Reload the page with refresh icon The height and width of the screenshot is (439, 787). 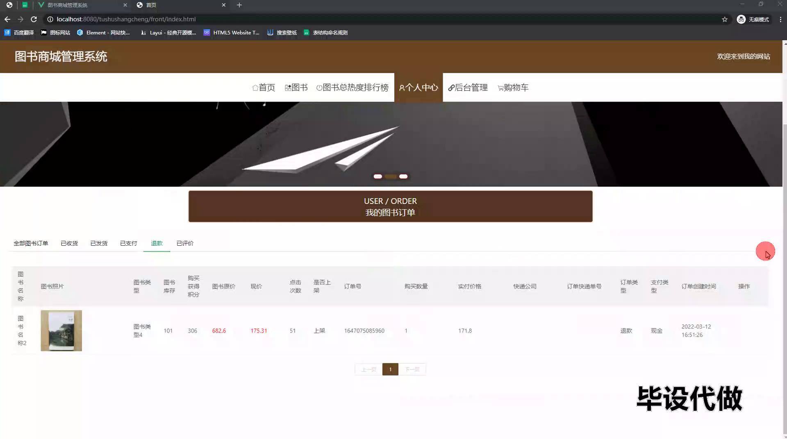(x=34, y=19)
